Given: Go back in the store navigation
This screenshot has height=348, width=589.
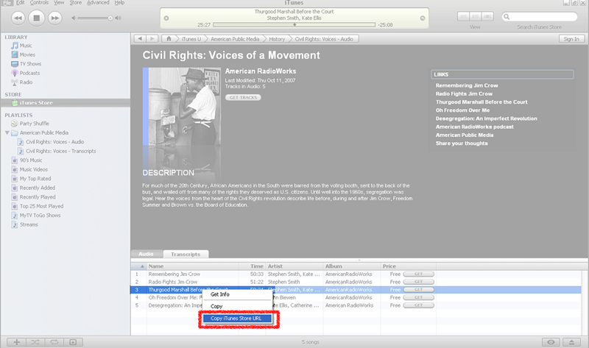Looking at the screenshot, I should tap(140, 39).
